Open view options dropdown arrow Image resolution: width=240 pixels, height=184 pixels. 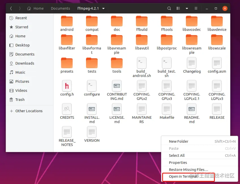click(x=187, y=8)
